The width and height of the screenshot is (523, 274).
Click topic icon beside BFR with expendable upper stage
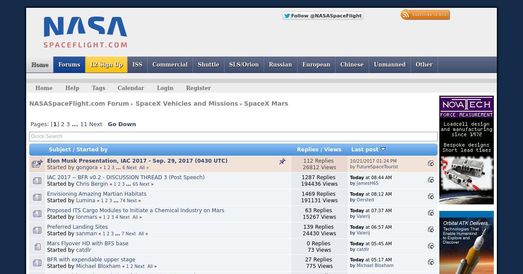(x=37, y=263)
